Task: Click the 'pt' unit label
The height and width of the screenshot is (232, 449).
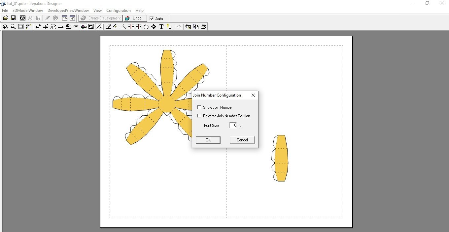Action: (x=241, y=126)
